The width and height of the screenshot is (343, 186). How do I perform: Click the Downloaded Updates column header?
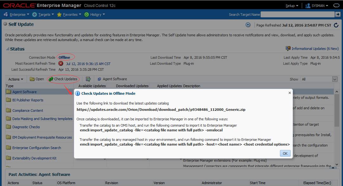(x=132, y=86)
